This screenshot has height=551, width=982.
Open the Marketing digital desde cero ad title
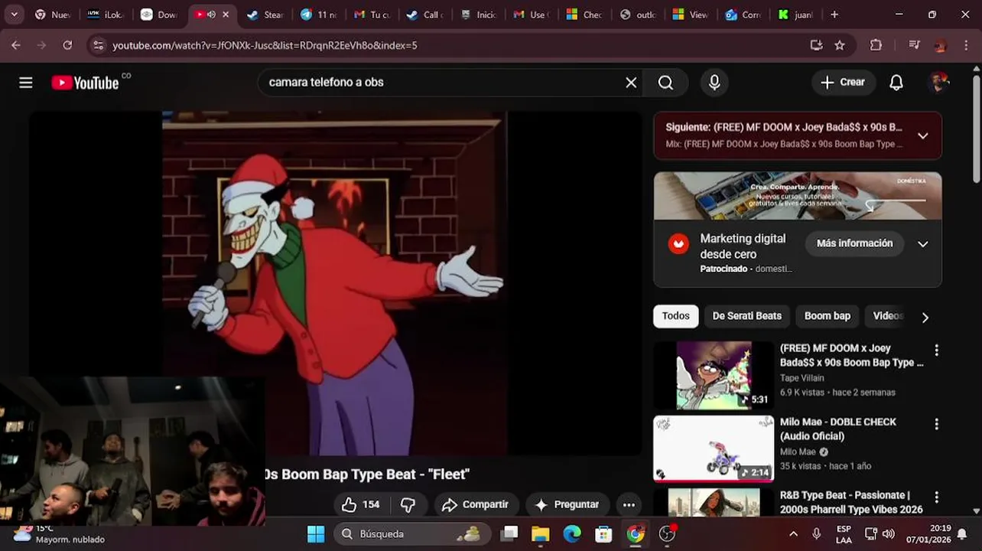[743, 246]
